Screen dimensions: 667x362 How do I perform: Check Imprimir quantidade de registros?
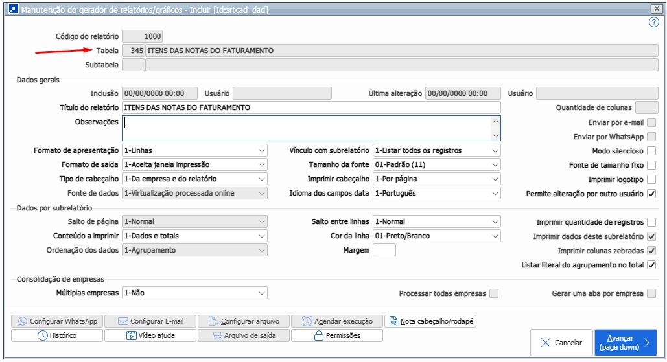pyautogui.click(x=651, y=222)
